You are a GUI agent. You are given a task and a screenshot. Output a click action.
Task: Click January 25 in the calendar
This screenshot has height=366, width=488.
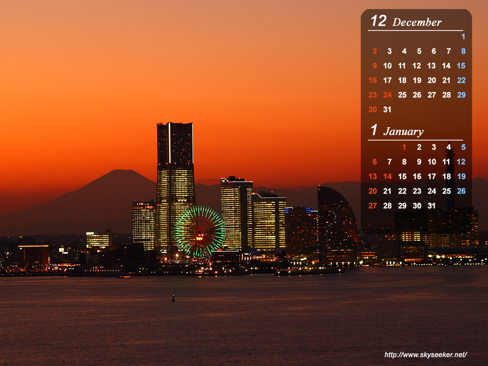[446, 191]
